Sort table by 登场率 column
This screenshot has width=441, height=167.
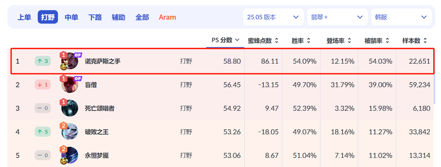point(339,41)
